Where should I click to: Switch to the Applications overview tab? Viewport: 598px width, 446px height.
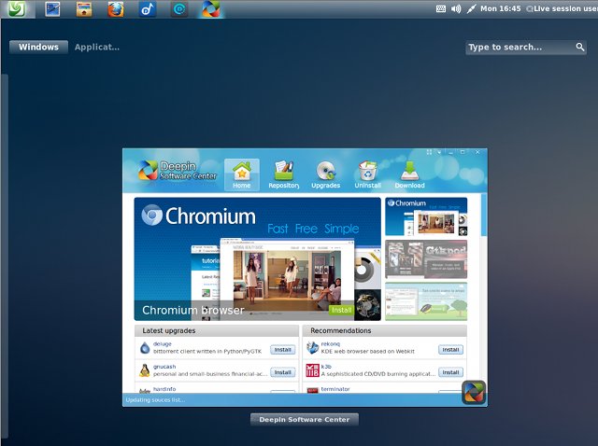click(97, 47)
